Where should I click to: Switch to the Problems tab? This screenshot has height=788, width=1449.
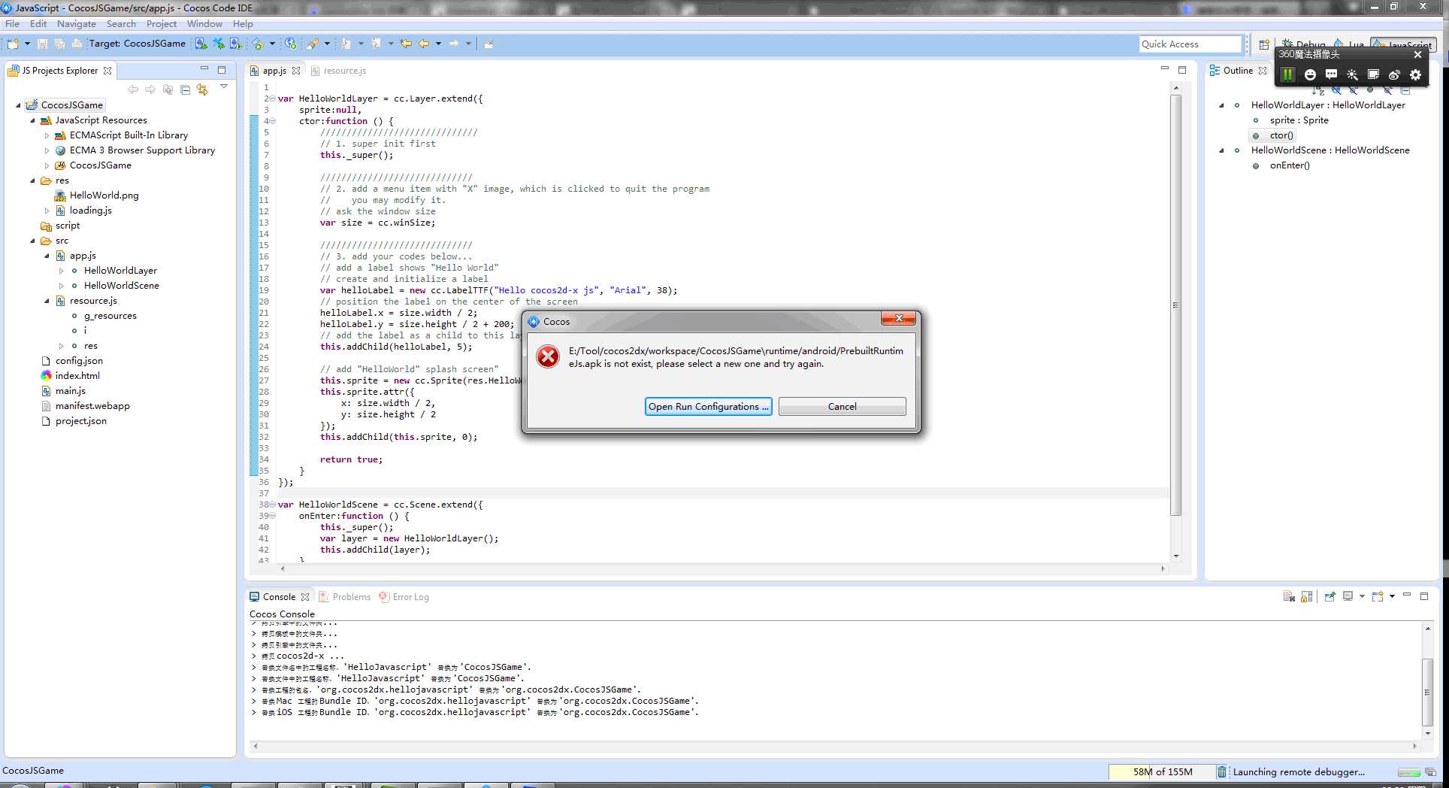[x=345, y=597]
